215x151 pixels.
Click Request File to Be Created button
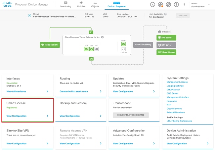131,115
